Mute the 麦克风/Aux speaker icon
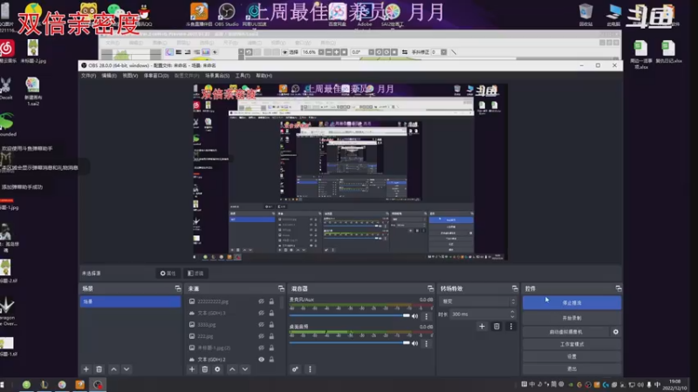This screenshot has width=698, height=392. (415, 316)
